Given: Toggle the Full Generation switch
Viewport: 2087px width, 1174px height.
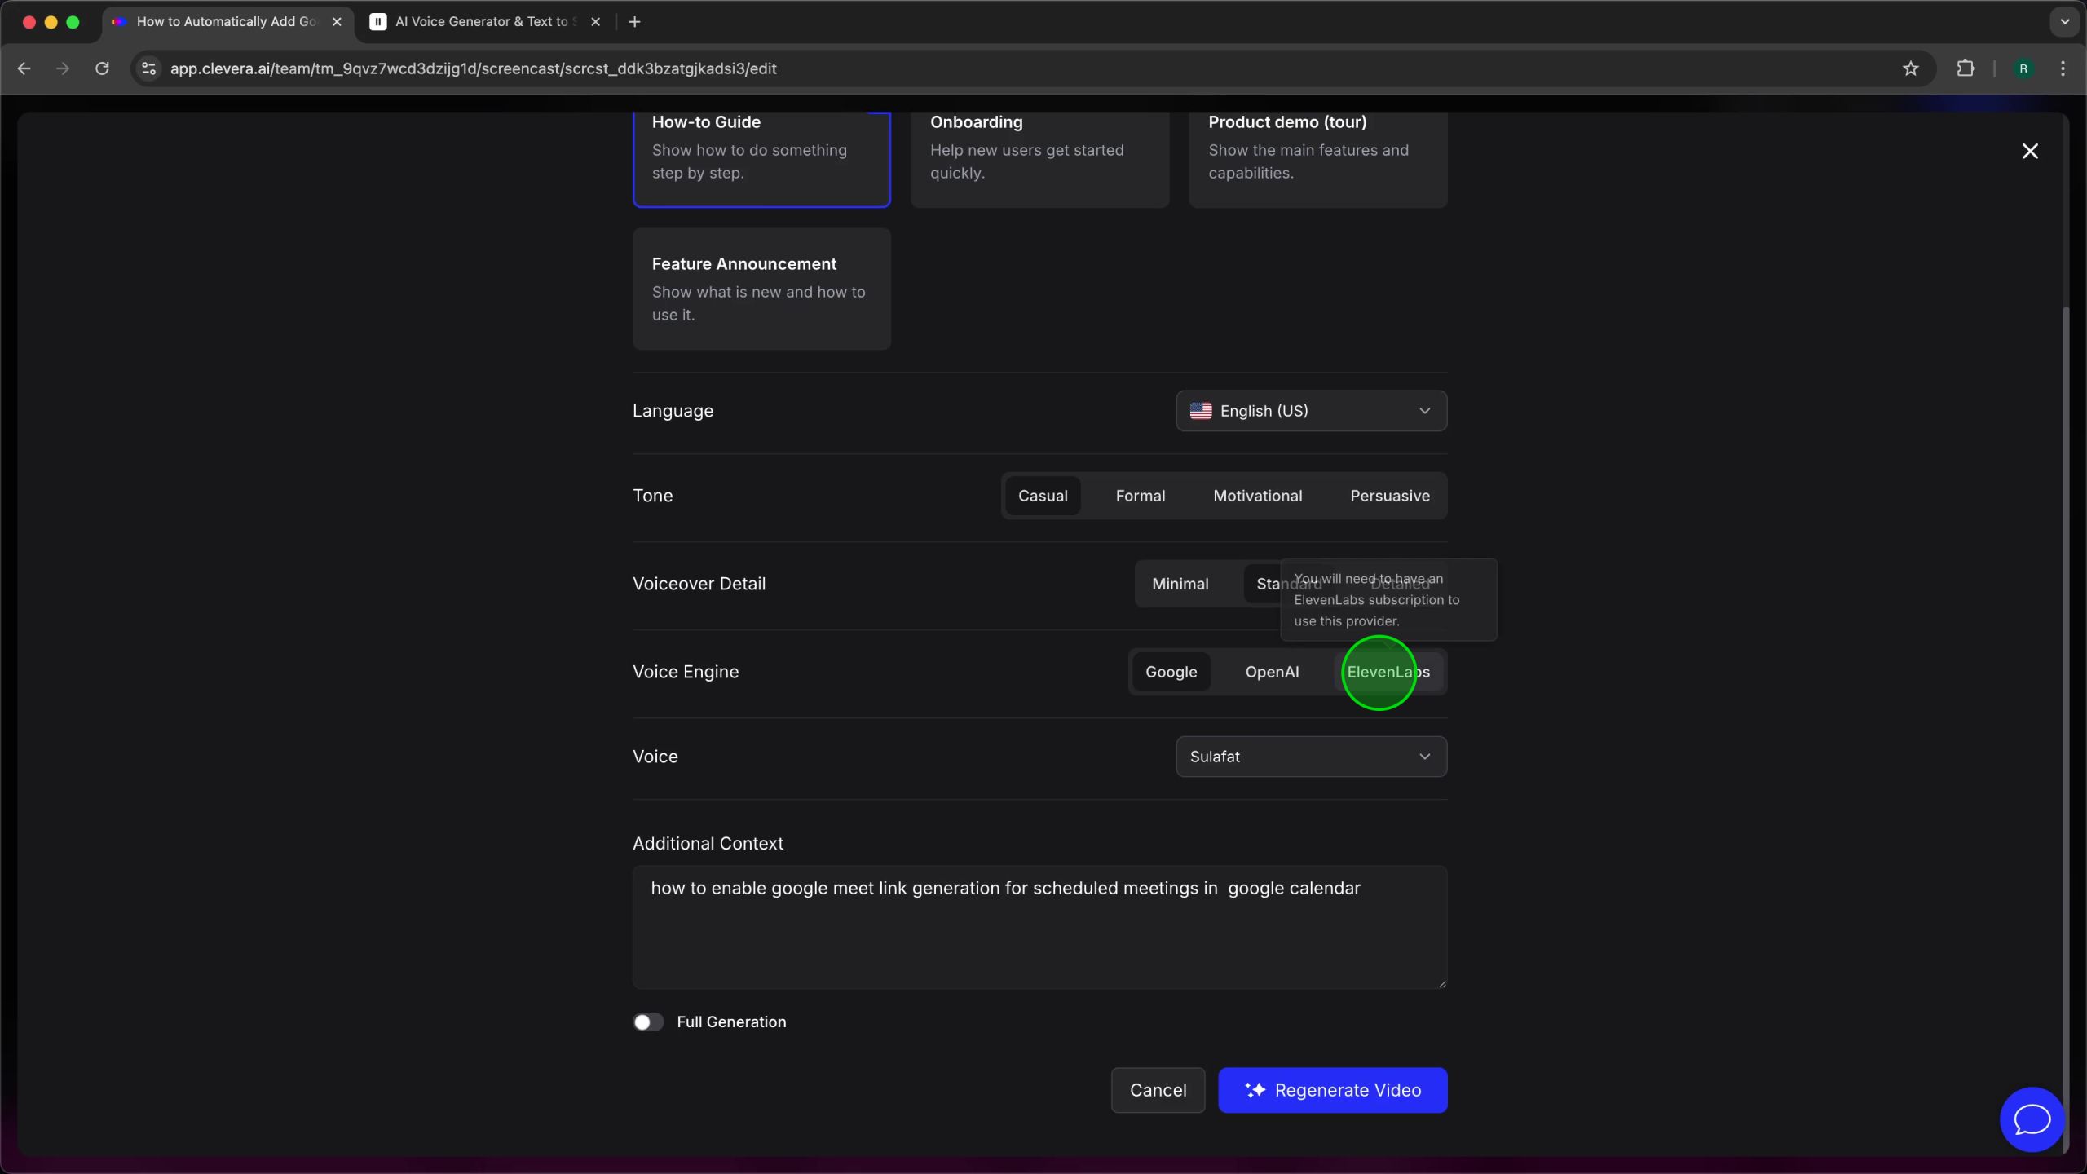Looking at the screenshot, I should pos(648,1022).
